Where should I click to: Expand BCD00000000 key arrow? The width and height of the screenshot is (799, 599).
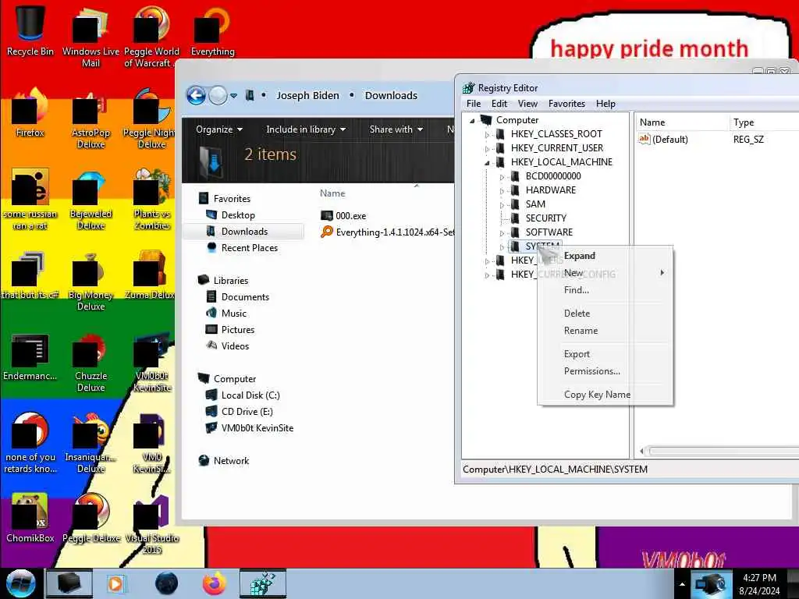[502, 177]
